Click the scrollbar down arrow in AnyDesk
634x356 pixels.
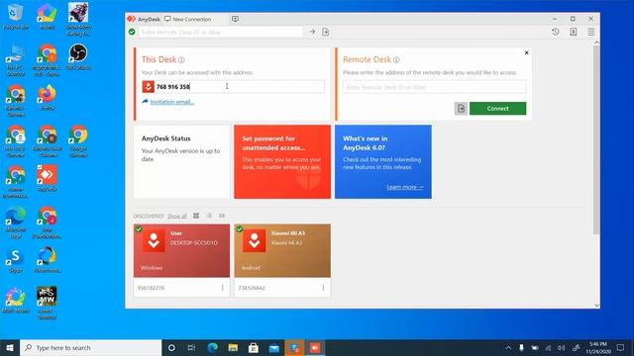click(596, 306)
